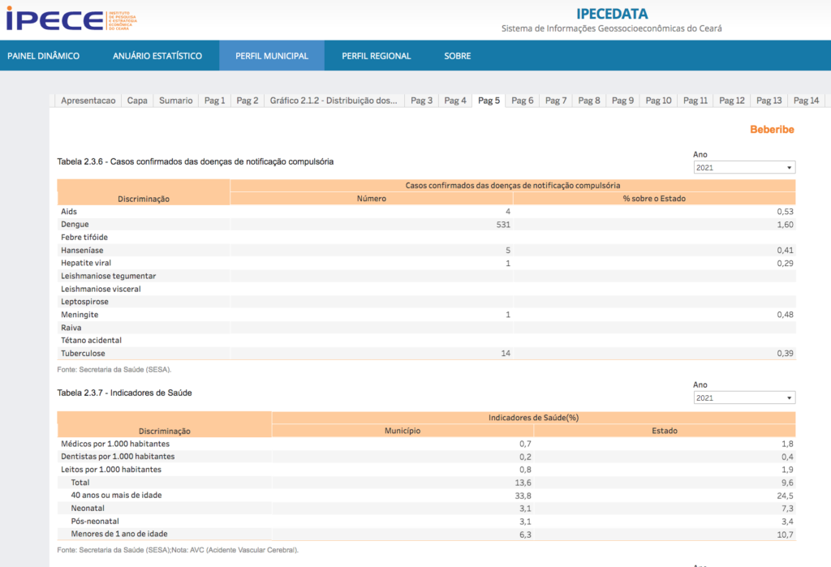Click the IPECE logo
Viewport: 831px width, 567px height.
(71, 19)
